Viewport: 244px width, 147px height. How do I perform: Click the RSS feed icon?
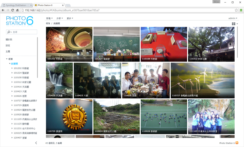point(237,143)
